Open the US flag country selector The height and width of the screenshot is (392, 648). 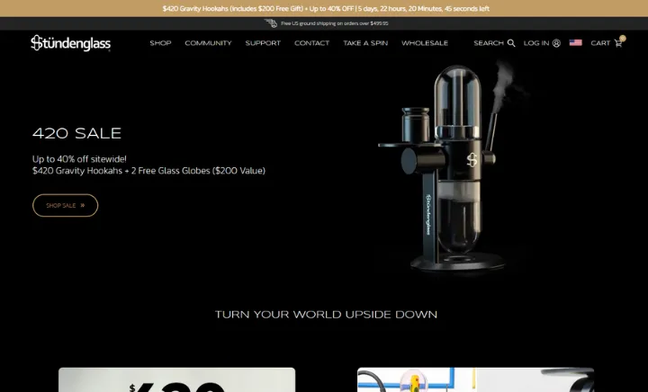pos(575,42)
